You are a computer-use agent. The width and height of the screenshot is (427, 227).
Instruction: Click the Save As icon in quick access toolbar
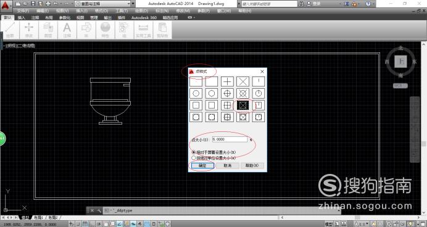40,4
